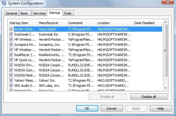The image size is (176, 116).
Task: Select the NVIDIA Driv... startup item name
Action: pyautogui.click(x=25, y=65)
